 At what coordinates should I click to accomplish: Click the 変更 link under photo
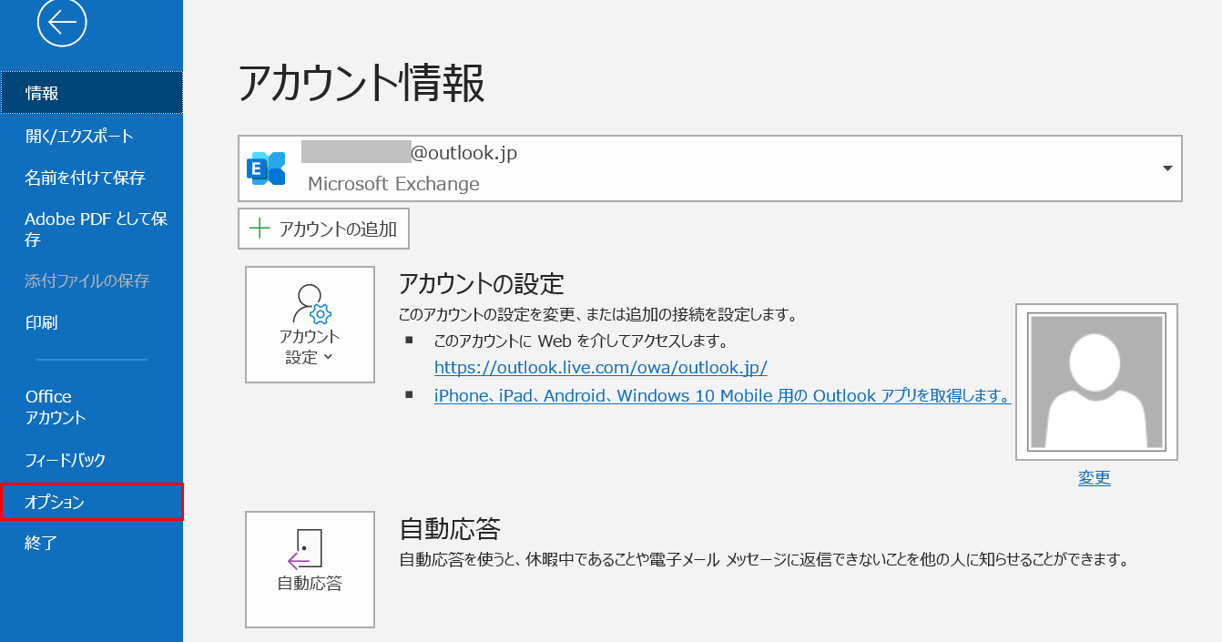click(1094, 478)
